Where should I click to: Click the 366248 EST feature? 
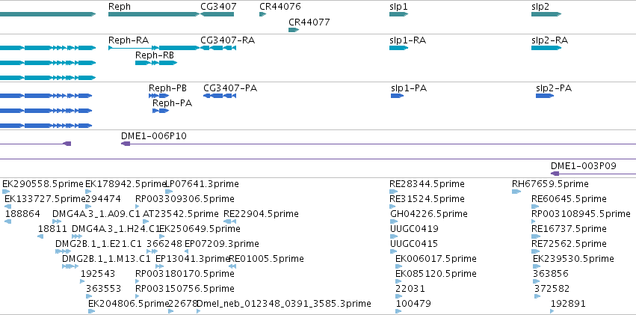pos(152,251)
